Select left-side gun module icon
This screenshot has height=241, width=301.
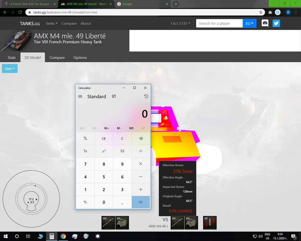[x=108, y=223]
